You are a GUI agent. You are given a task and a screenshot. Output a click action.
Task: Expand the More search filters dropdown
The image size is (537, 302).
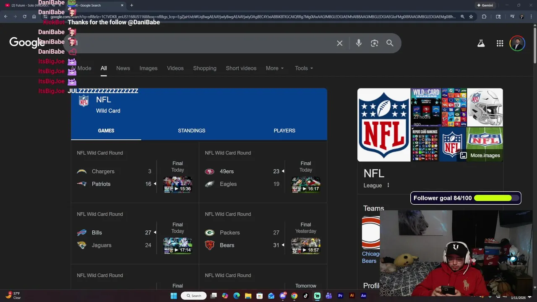(x=275, y=68)
